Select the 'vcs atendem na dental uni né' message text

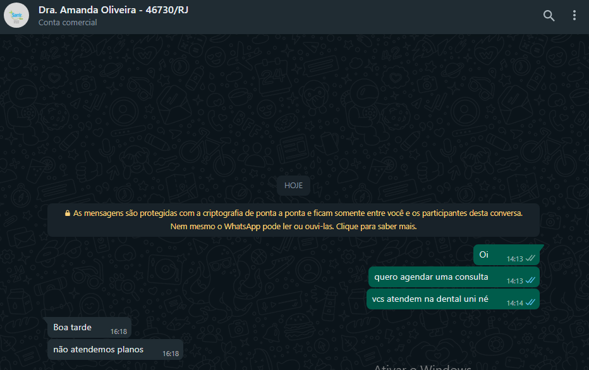430,299
